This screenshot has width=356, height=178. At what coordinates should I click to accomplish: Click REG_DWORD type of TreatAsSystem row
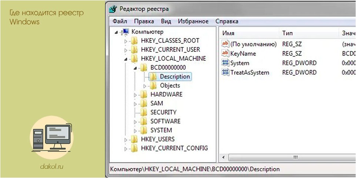(x=299, y=73)
